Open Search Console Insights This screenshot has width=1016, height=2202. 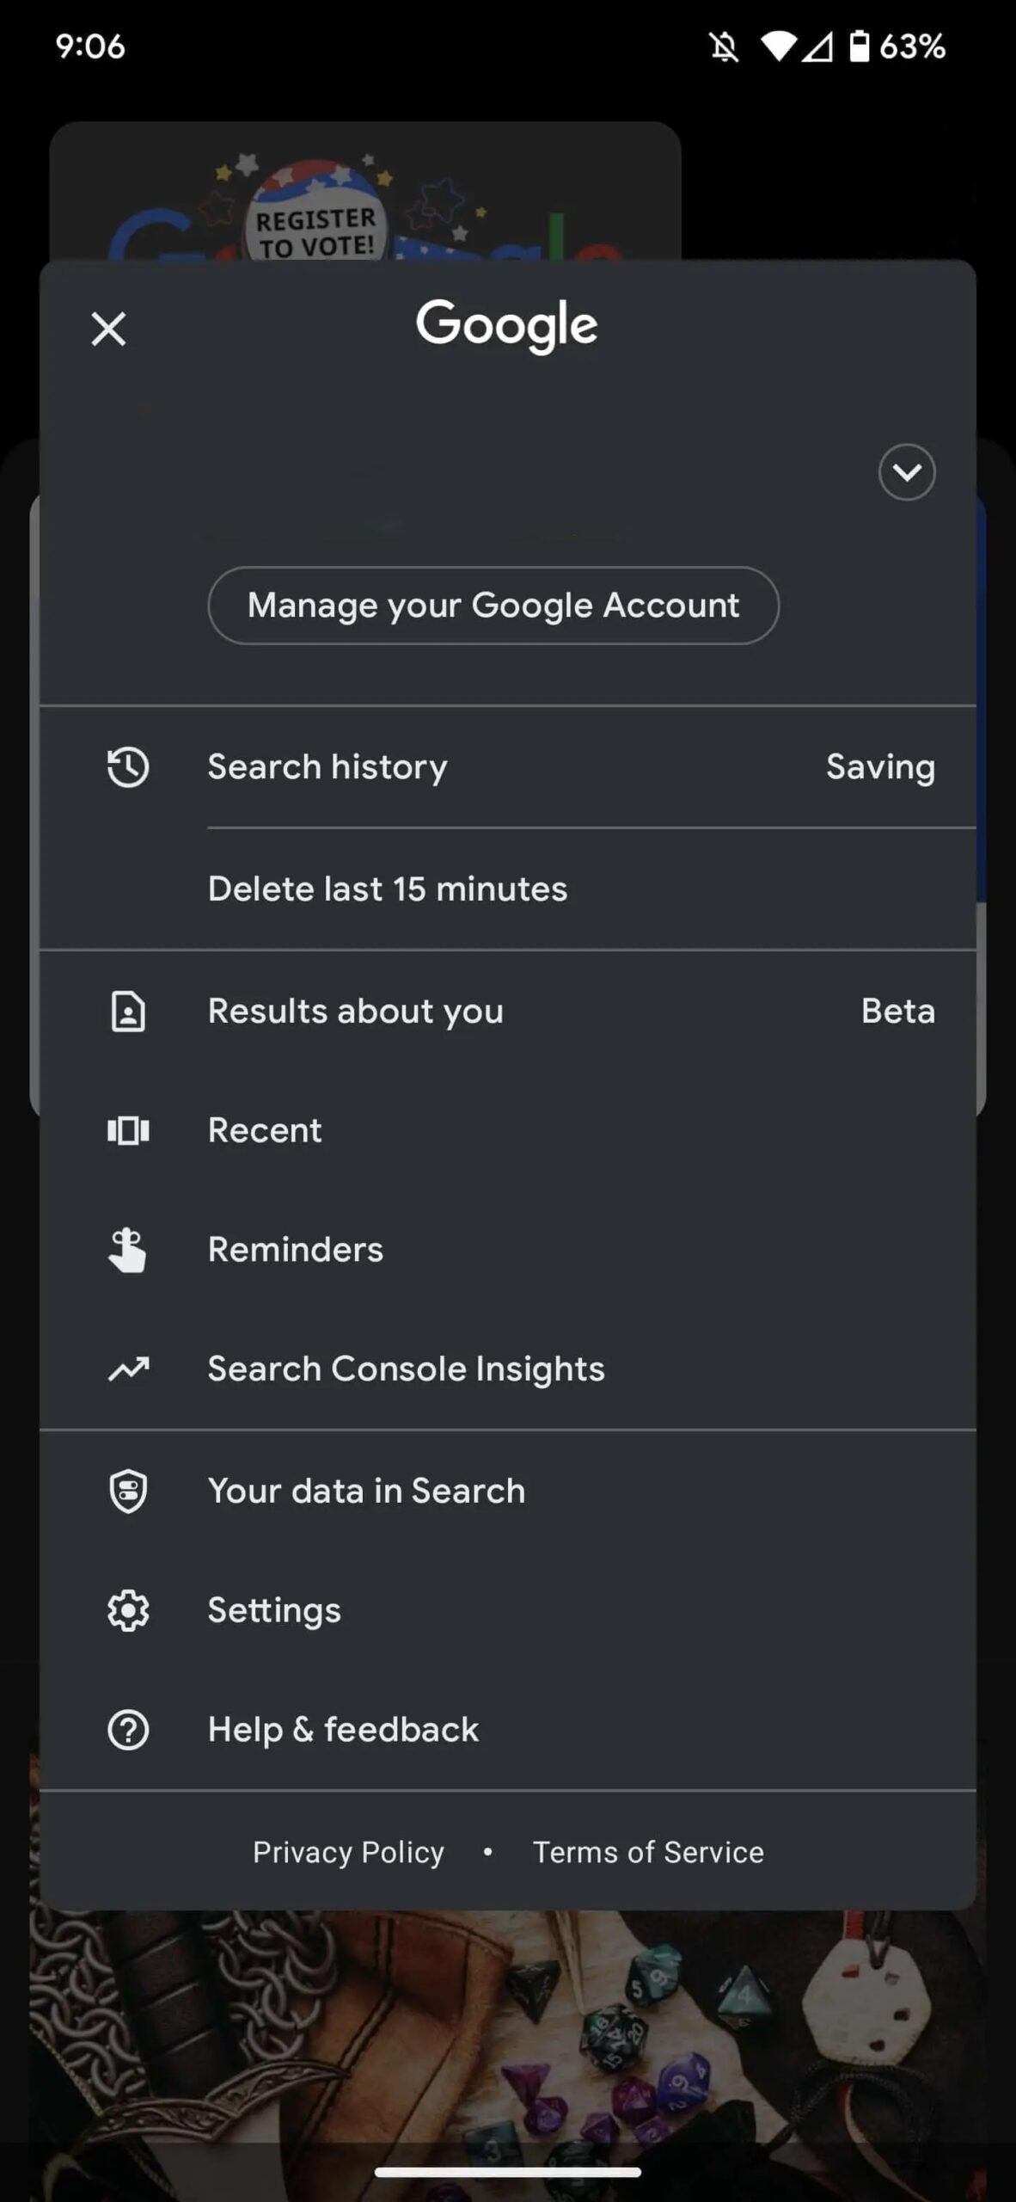coord(406,1369)
